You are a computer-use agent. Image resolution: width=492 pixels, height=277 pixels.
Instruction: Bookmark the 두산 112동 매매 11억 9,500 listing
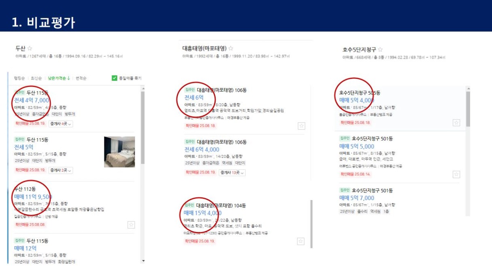131,225
